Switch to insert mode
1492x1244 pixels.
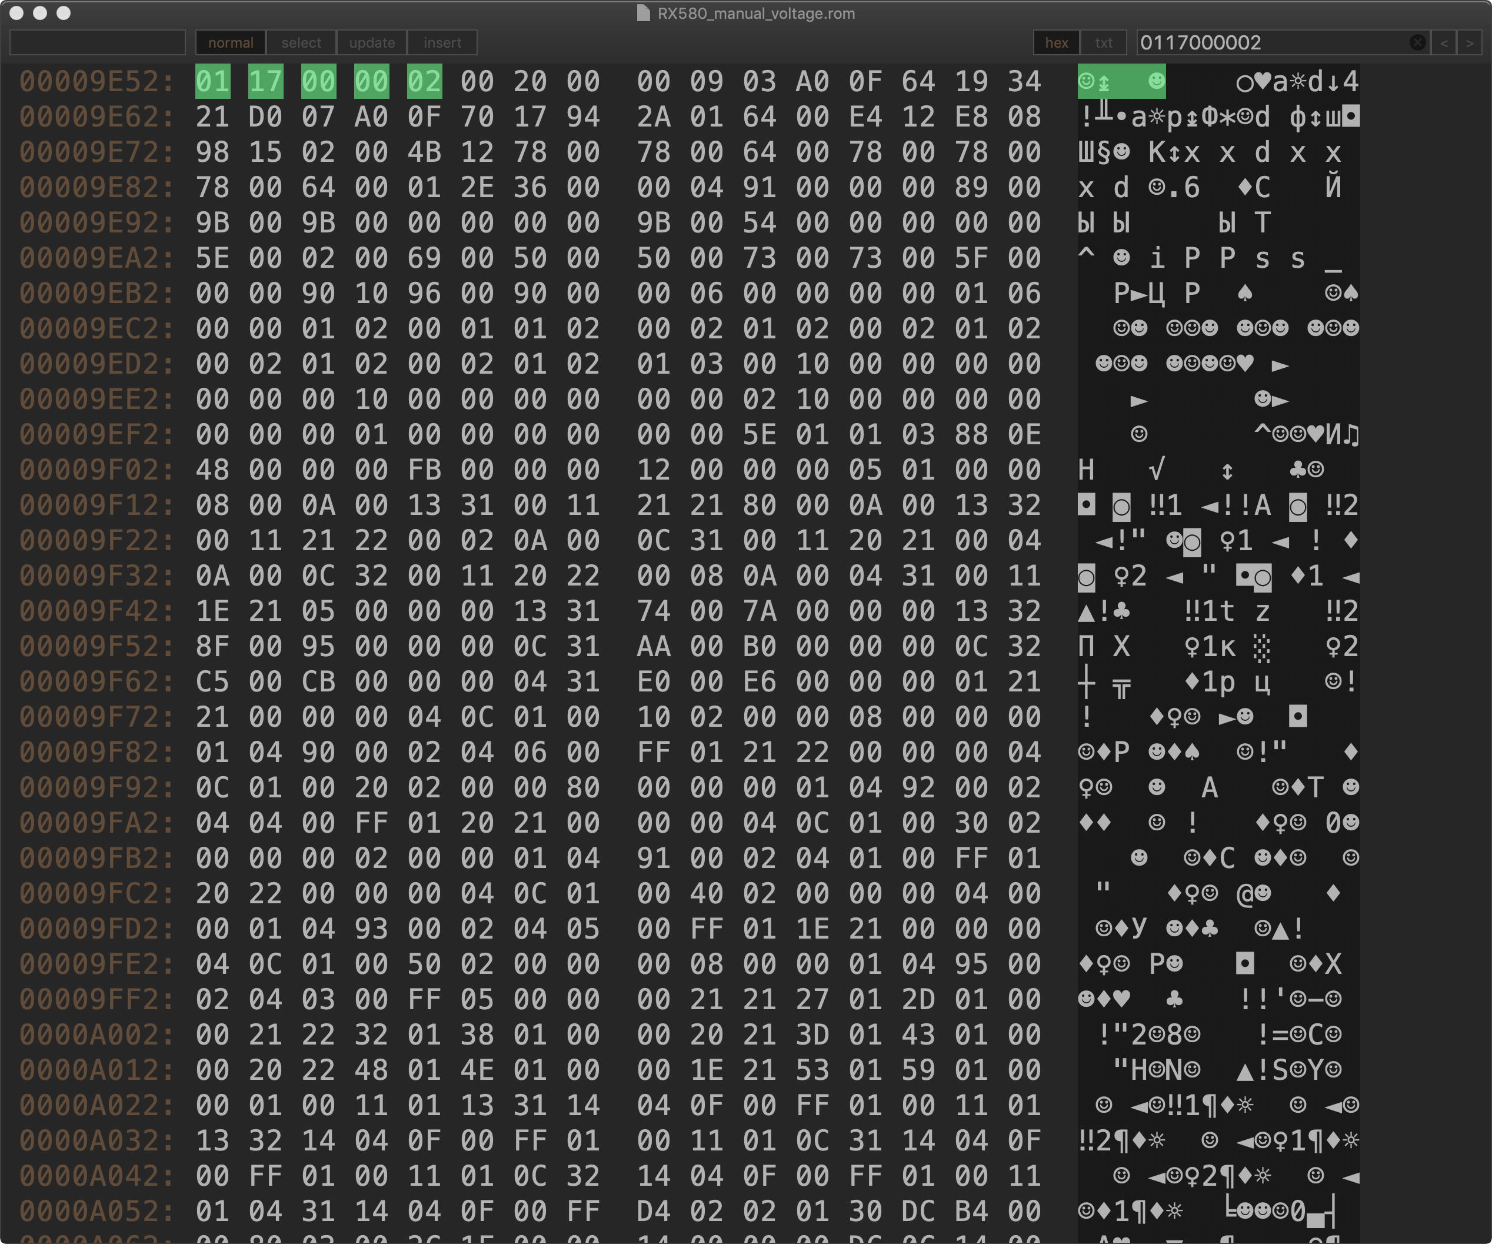[442, 42]
